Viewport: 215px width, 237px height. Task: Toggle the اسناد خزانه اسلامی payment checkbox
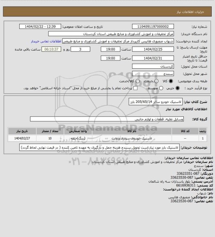[135, 88]
